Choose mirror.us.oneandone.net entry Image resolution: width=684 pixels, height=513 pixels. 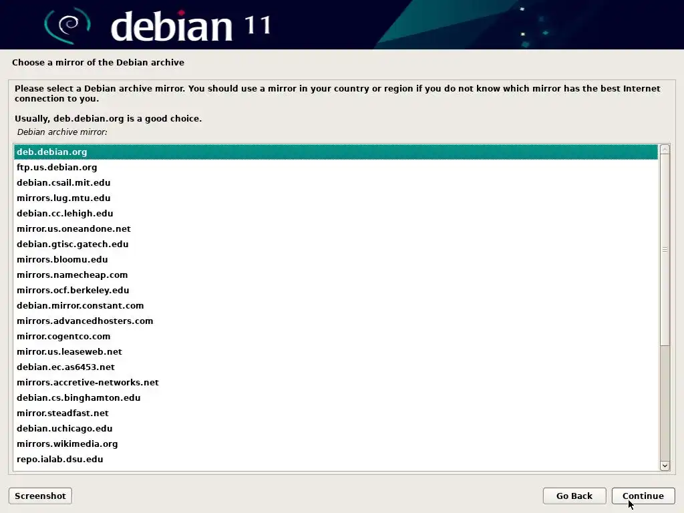click(x=335, y=228)
